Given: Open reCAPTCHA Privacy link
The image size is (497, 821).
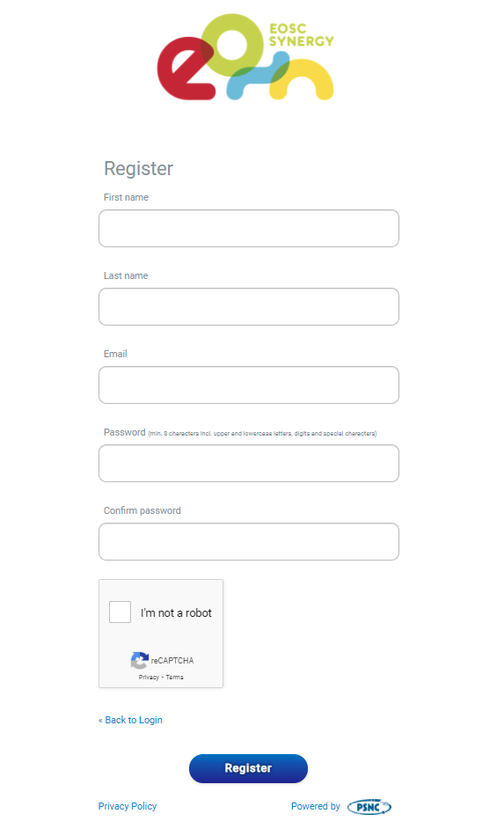Looking at the screenshot, I should pyautogui.click(x=149, y=677).
